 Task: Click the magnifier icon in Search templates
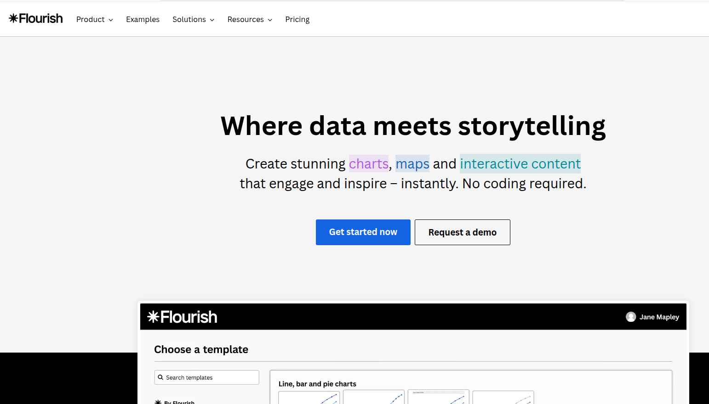coord(160,377)
